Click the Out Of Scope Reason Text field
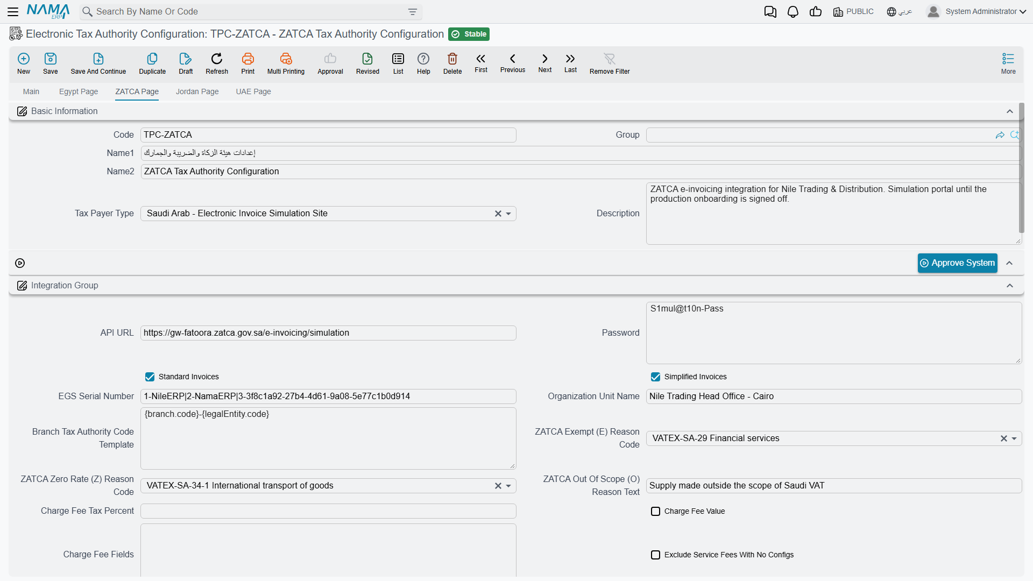The image size is (1033, 581). pos(833,486)
